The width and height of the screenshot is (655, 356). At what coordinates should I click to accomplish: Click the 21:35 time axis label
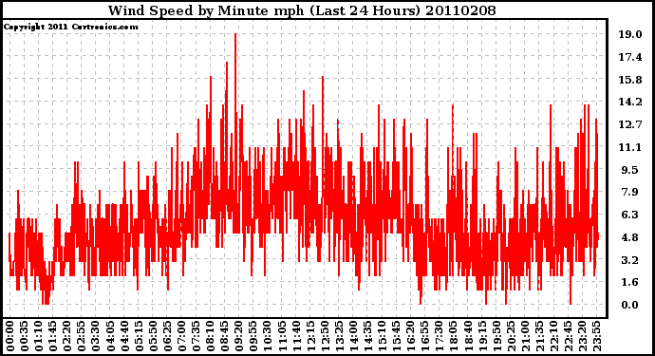[540, 336]
